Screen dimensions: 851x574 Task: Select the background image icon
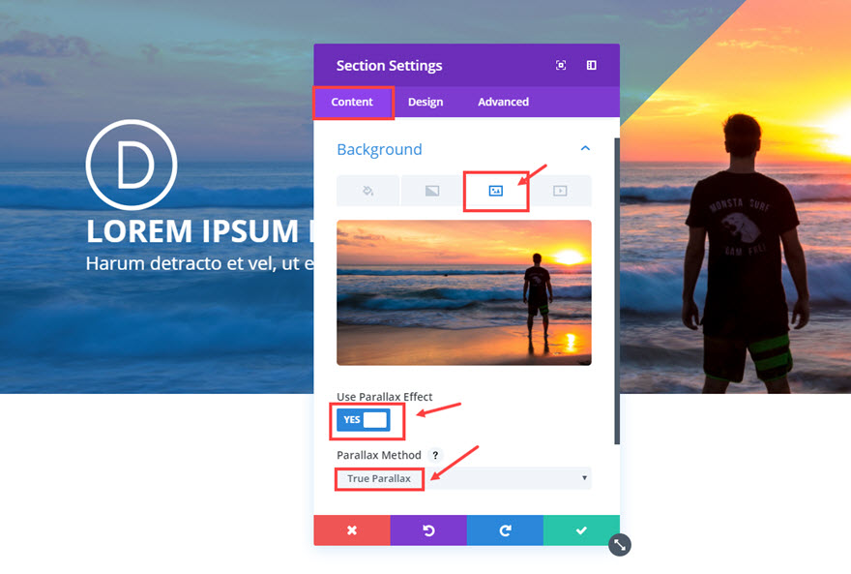(495, 191)
